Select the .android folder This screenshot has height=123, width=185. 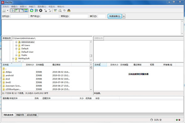pyautogui.click(x=46, y=75)
